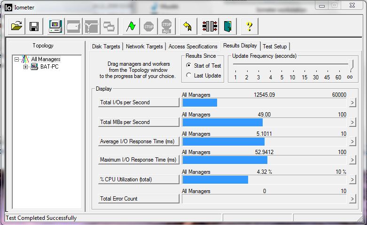Select the Results Display tab
Screen dimensions: 367x225
pyautogui.click(x=240, y=46)
